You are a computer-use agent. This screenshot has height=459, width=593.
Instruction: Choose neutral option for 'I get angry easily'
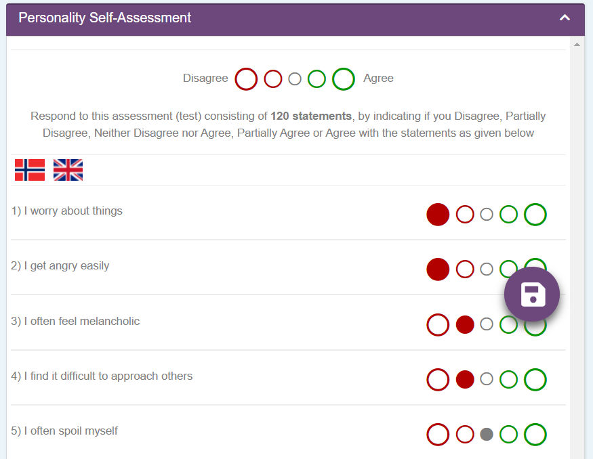pos(487,269)
